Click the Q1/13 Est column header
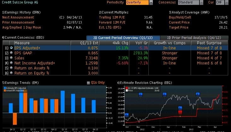Viewport: 231px width, 132px height. click(85, 43)
